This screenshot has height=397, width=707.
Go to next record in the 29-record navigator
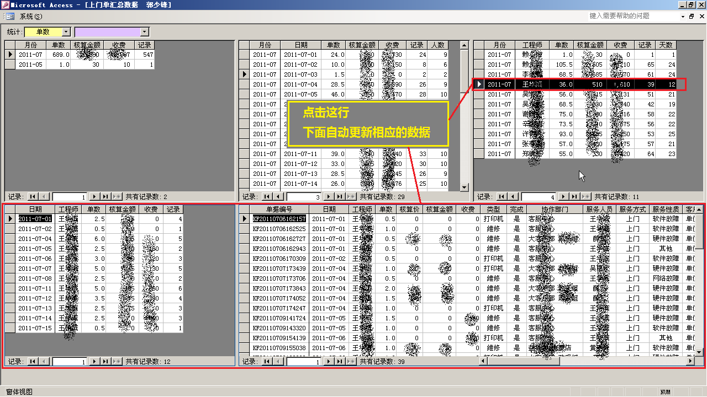pyautogui.click(x=328, y=197)
